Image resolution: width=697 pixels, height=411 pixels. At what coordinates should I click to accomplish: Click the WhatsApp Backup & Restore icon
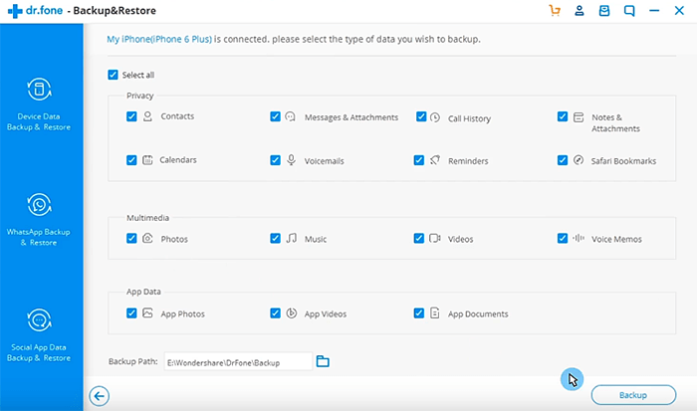tap(41, 205)
